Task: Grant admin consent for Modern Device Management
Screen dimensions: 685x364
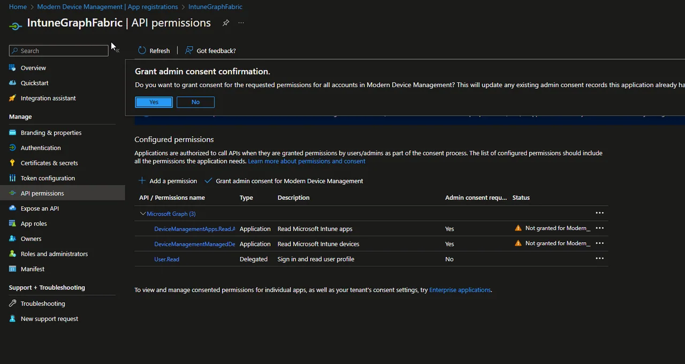Action: tap(284, 181)
